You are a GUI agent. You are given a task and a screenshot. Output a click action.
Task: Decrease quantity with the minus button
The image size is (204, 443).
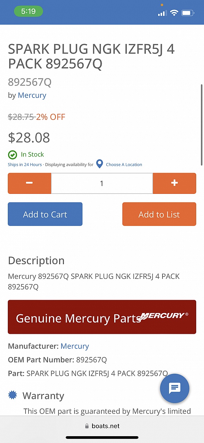tap(30, 183)
